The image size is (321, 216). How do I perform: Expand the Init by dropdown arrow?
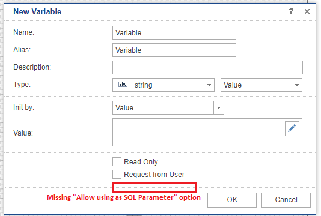219,107
